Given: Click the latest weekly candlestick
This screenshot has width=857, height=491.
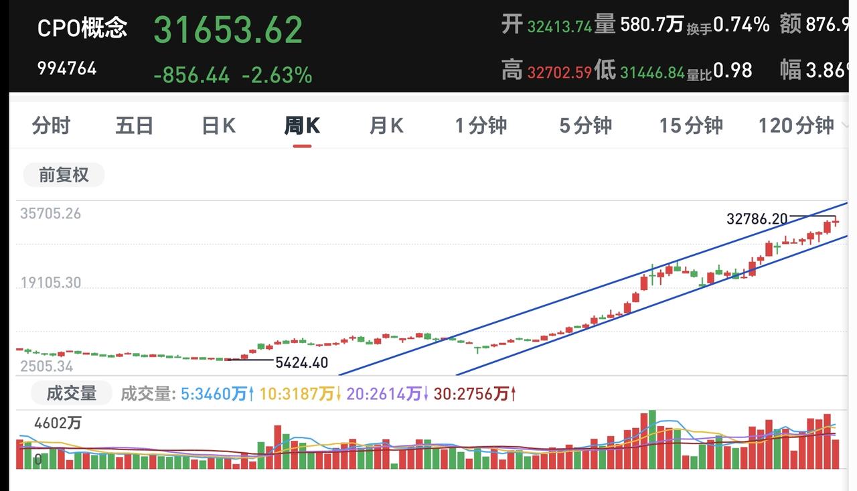Looking at the screenshot, I should 836,221.
